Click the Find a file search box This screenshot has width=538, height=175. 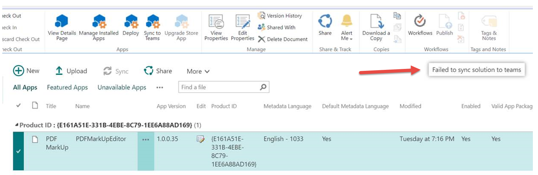click(x=219, y=87)
